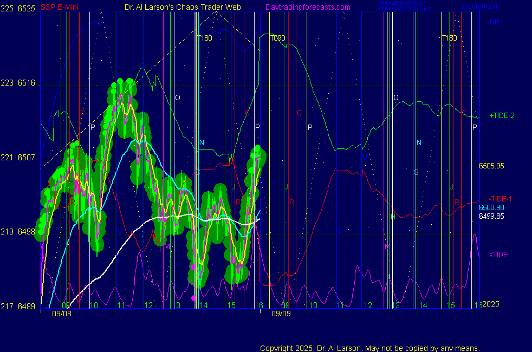Click the 6489 price axis label
532x352 pixels.
coord(27,306)
